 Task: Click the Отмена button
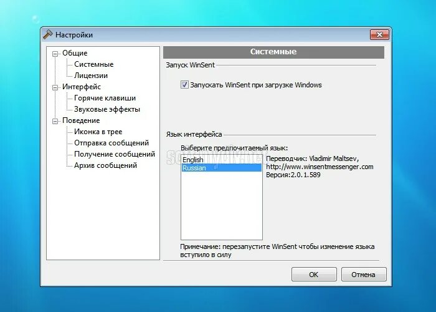point(363,275)
